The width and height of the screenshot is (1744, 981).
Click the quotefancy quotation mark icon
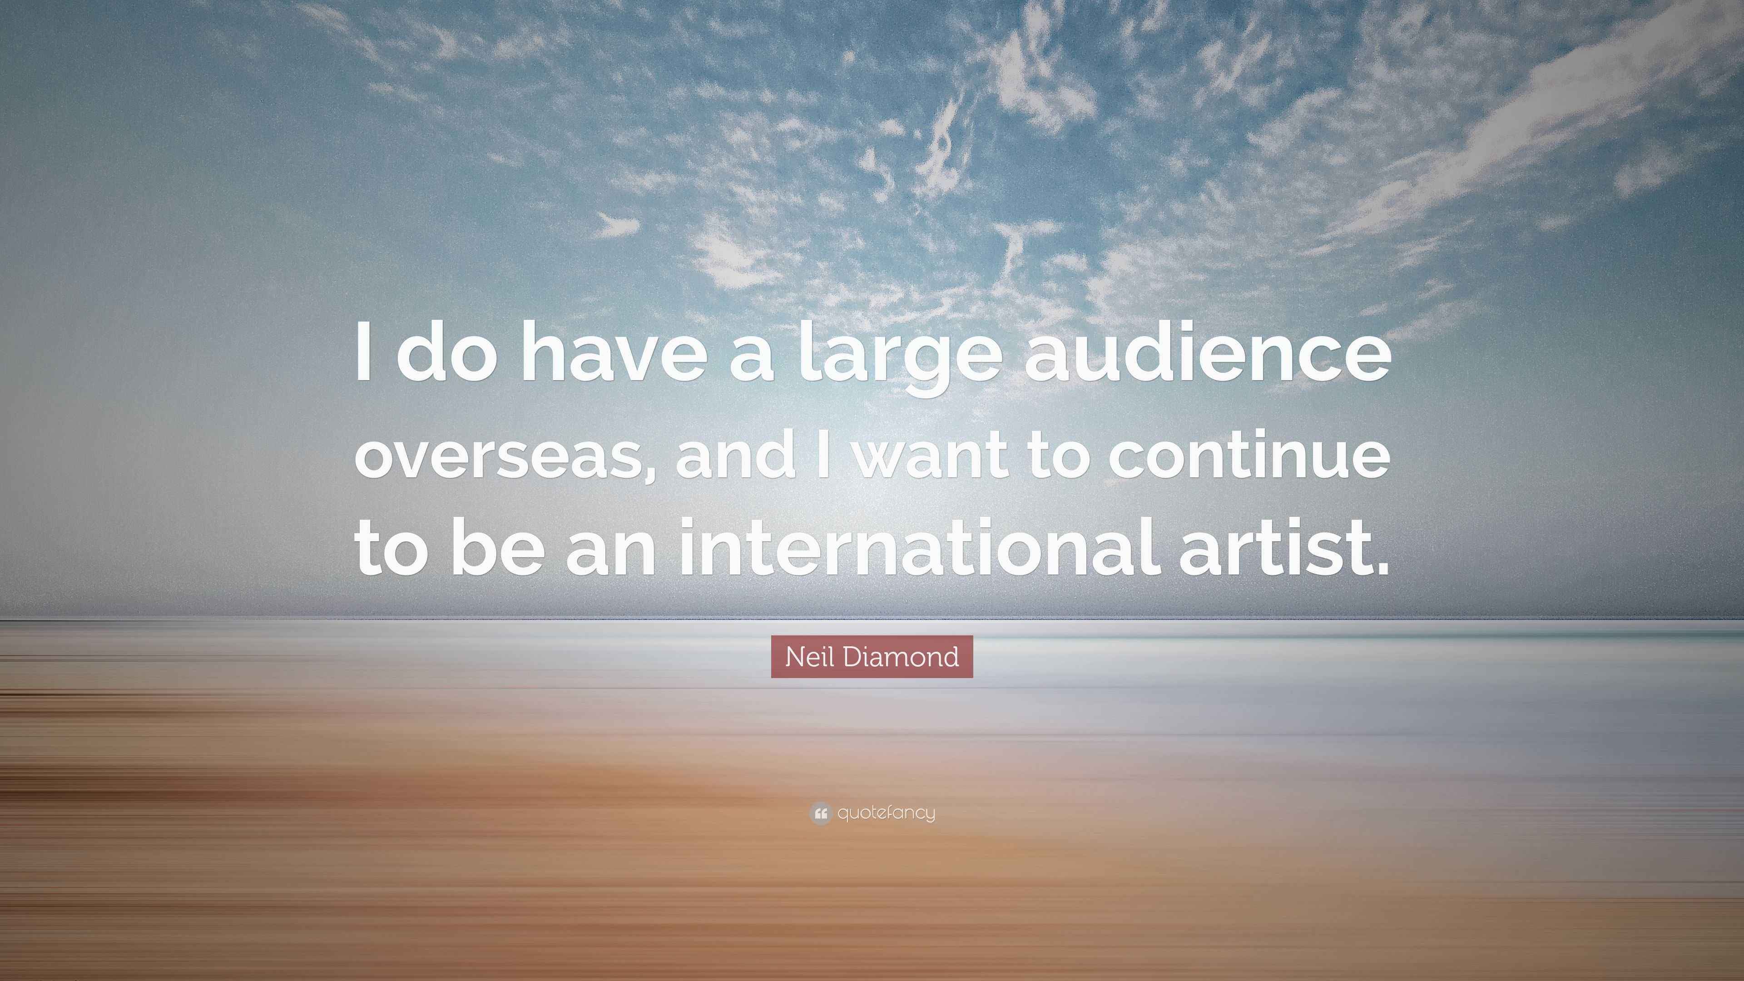click(820, 813)
